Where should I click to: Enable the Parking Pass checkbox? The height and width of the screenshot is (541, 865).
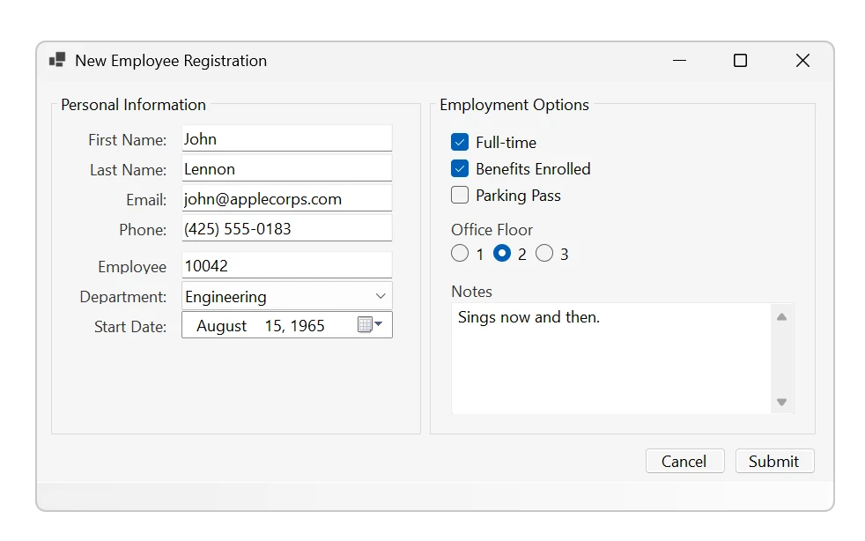point(460,196)
